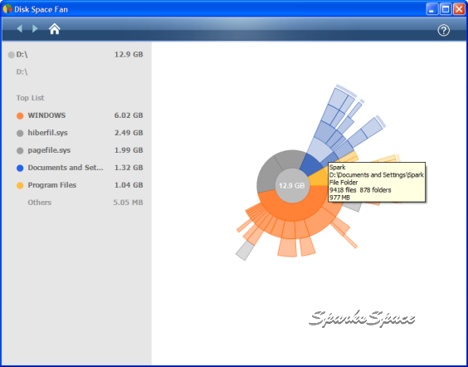Click the large orange WINDOWS chart ring
Screen dimensions: 468x367
[x=291, y=211]
